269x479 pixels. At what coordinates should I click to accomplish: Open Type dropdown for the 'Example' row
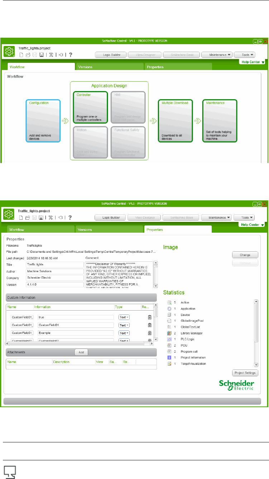click(124, 333)
